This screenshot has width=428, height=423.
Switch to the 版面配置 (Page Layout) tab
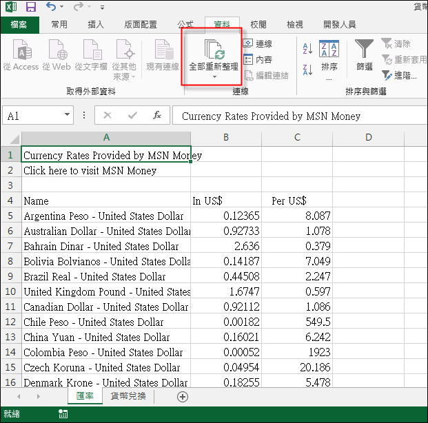coord(141,25)
